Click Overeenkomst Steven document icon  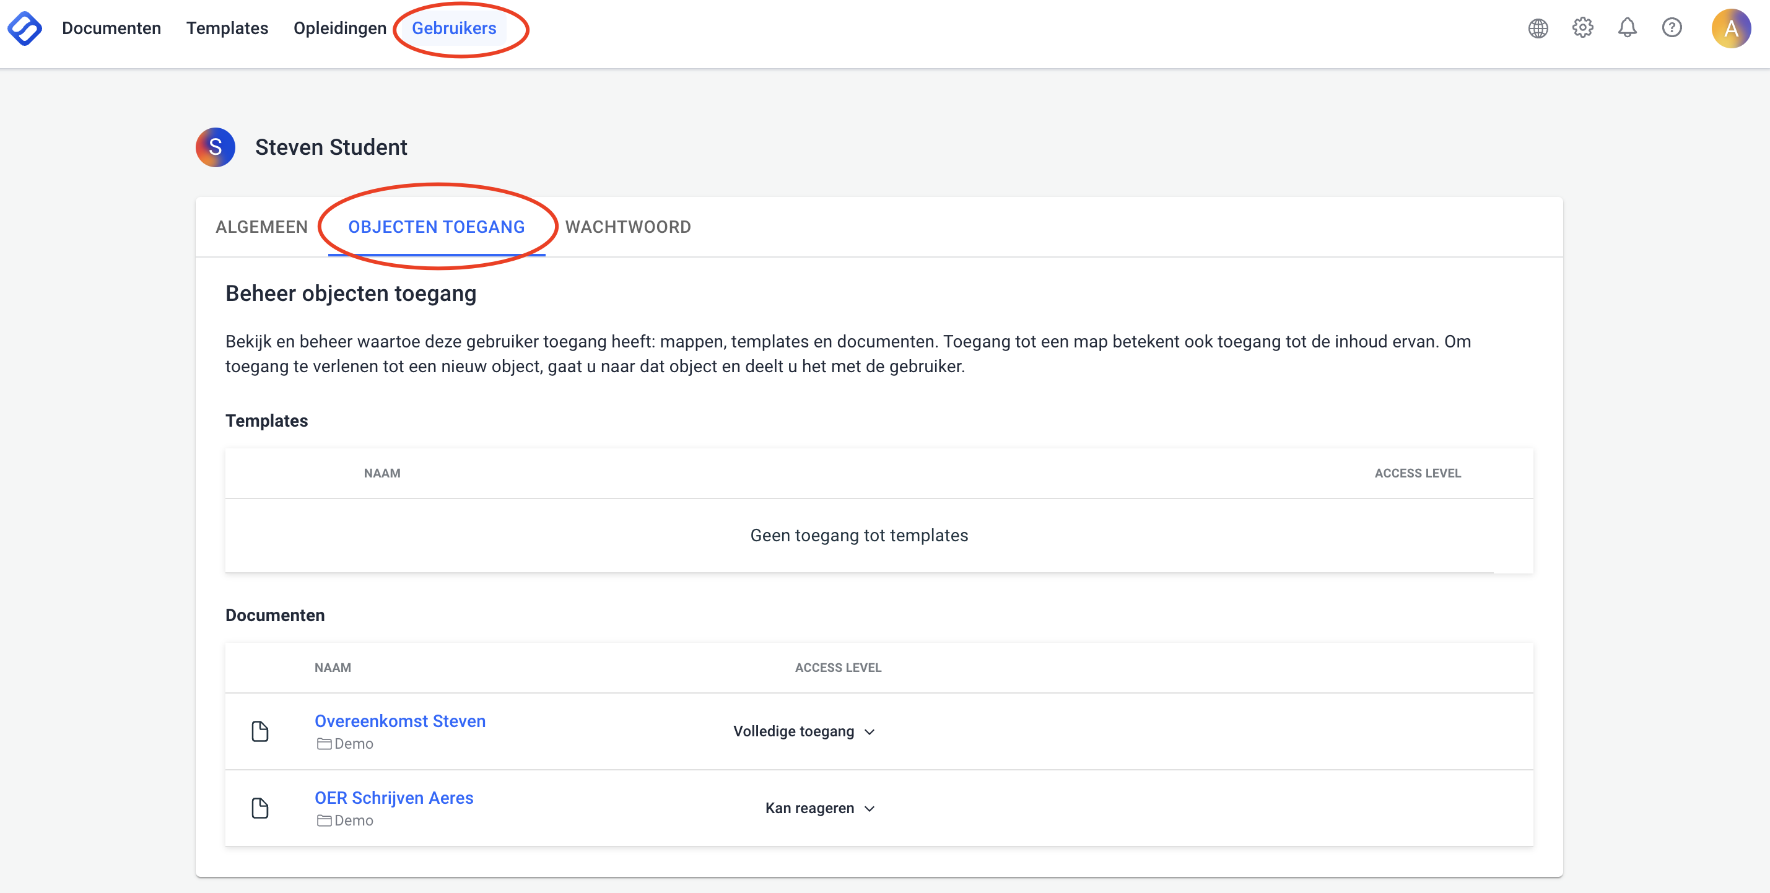(x=259, y=731)
